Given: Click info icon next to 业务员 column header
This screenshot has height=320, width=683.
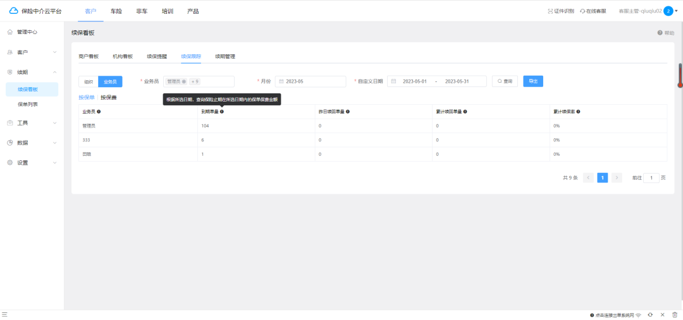Looking at the screenshot, I should pos(99,112).
